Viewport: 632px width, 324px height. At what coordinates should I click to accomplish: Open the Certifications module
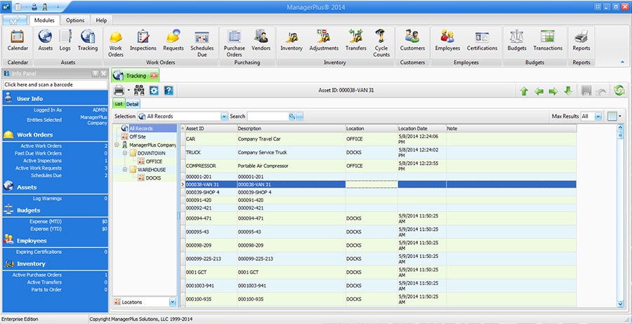[x=482, y=41]
